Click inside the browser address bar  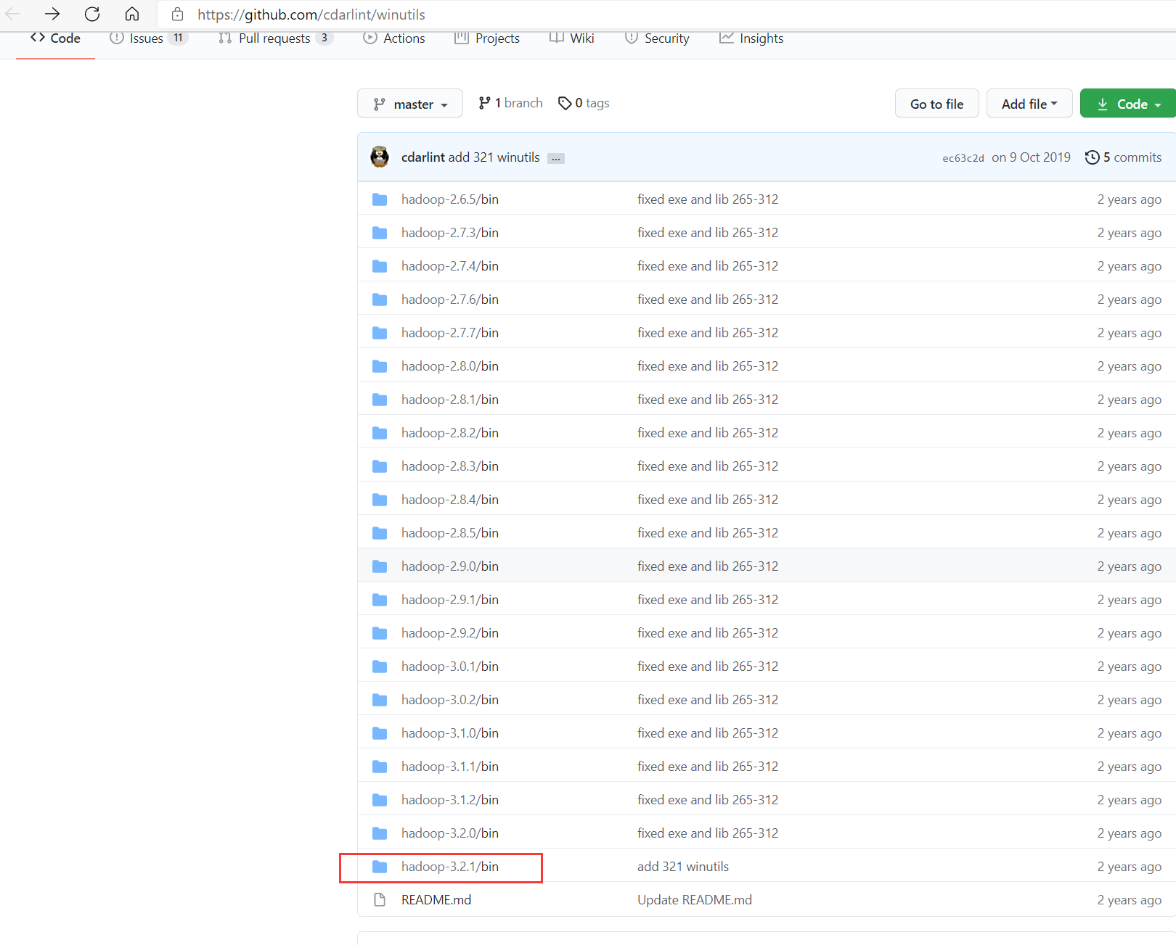312,14
